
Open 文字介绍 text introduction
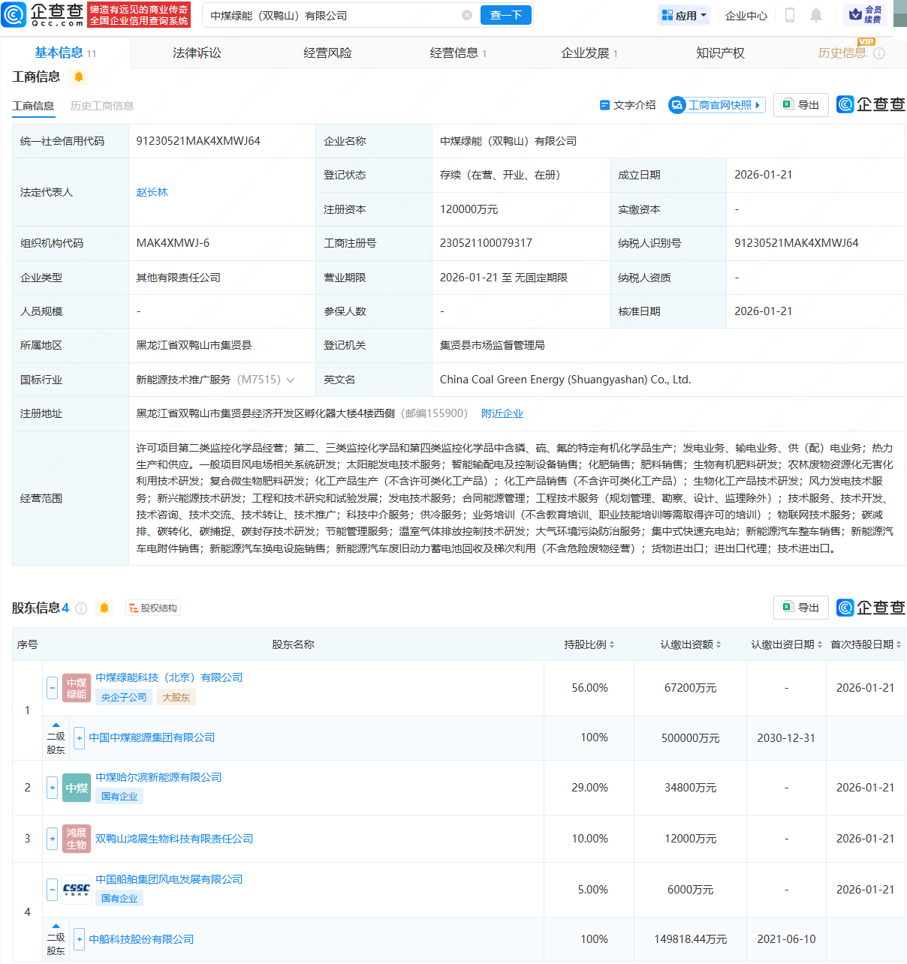tap(628, 105)
